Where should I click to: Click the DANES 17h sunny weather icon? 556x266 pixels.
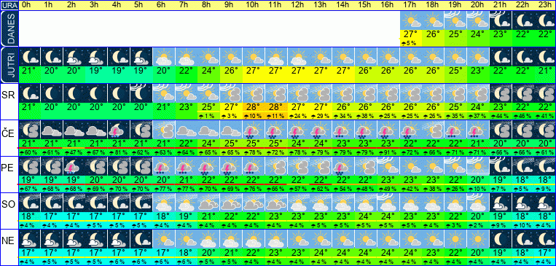(410, 20)
